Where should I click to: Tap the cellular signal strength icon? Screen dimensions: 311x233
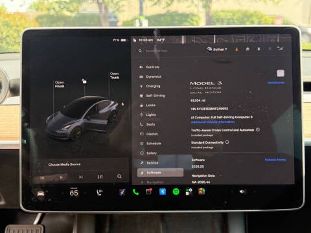click(x=280, y=49)
